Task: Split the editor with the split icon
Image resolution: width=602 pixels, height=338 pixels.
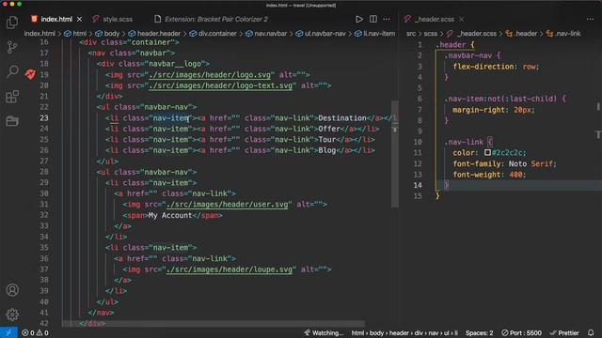Action: click(x=372, y=19)
